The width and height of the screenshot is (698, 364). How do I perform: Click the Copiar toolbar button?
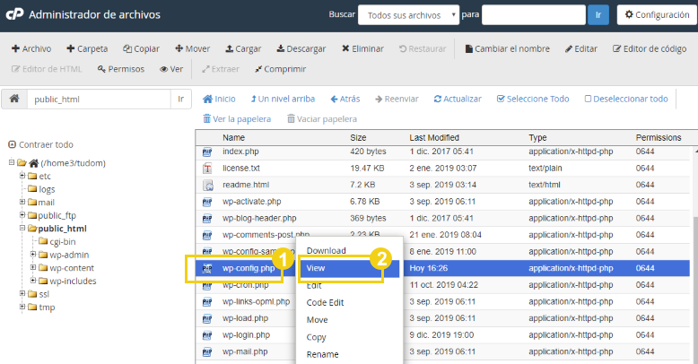click(x=141, y=48)
